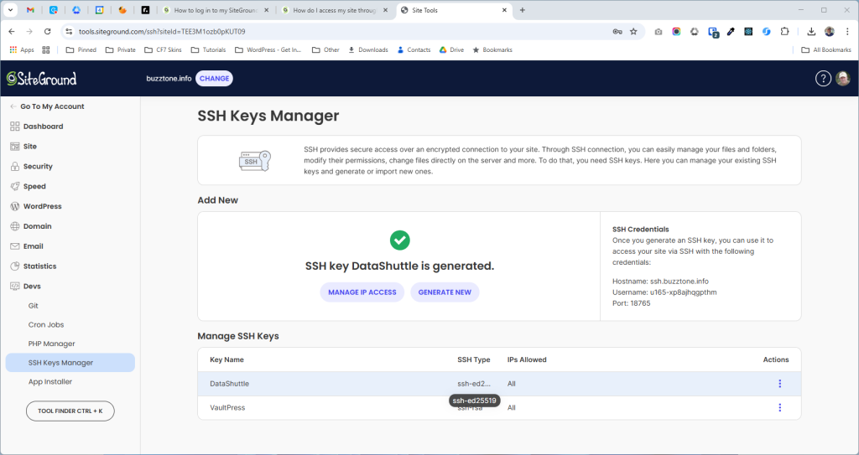Collapse the Devs sidebar section
859x455 pixels.
32,286
